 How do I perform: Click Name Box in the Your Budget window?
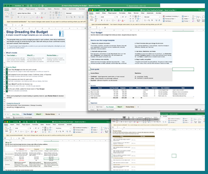[x=92, y=27]
